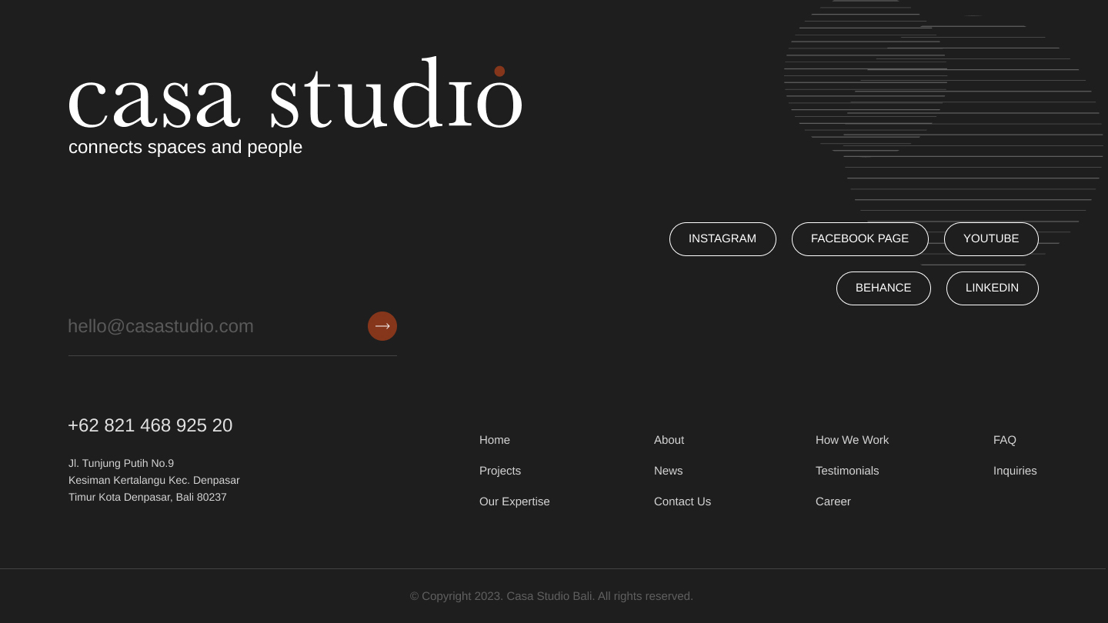The width and height of the screenshot is (1108, 623).
Task: Open the Career footer link
Action: click(833, 501)
